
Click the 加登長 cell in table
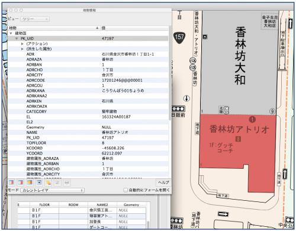[102, 222]
